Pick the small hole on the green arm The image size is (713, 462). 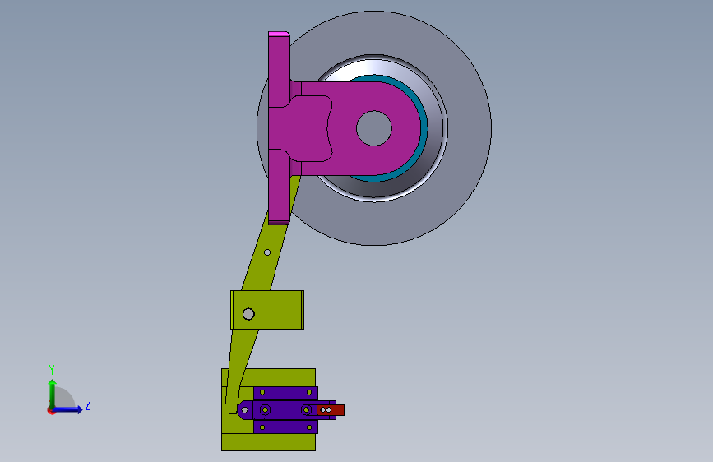(x=267, y=252)
